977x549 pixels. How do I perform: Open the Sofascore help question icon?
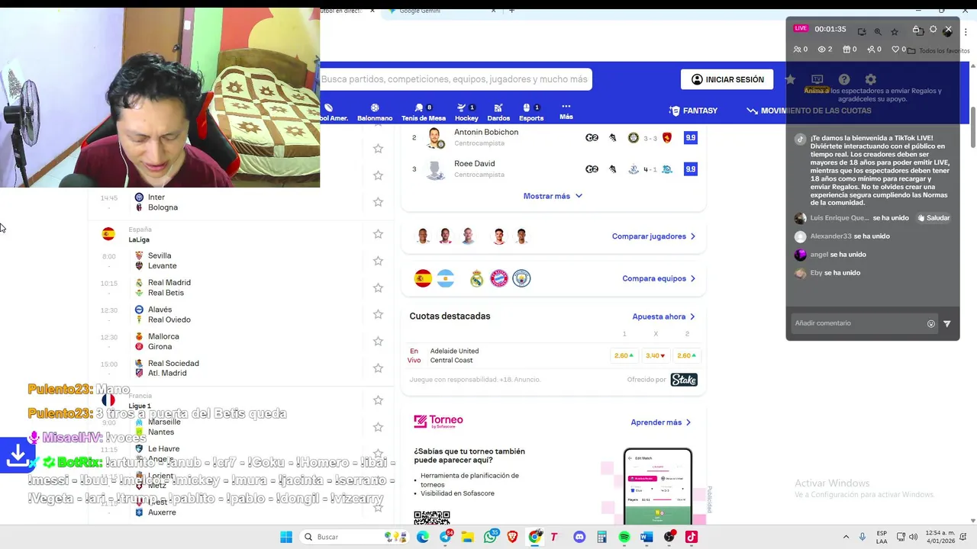[844, 79]
